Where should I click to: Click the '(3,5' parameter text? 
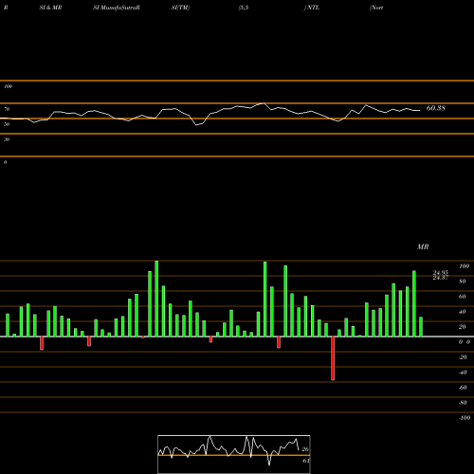244,8
